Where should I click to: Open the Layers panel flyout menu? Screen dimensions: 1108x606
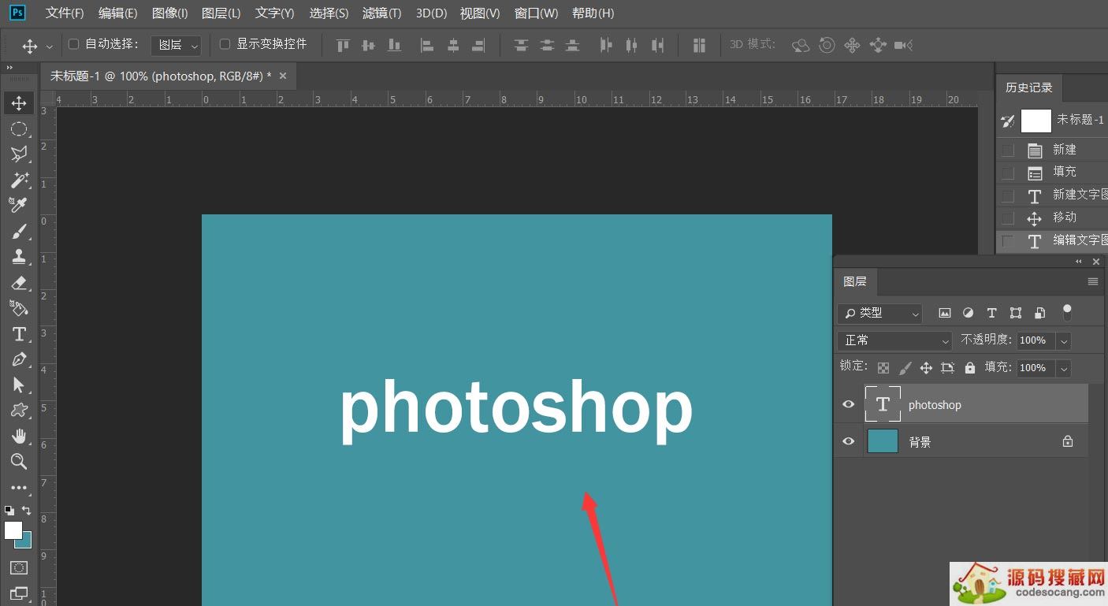[1093, 281]
